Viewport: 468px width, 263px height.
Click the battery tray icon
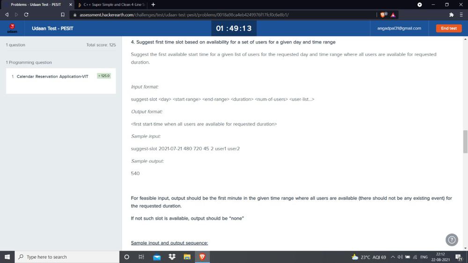click(408, 257)
